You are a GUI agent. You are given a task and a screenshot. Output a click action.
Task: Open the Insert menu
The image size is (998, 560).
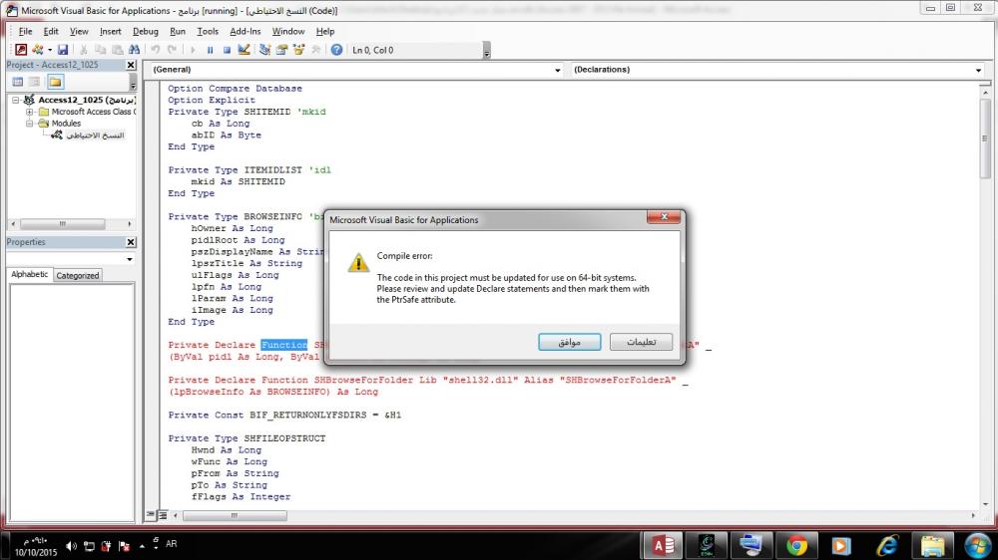pyautogui.click(x=110, y=31)
